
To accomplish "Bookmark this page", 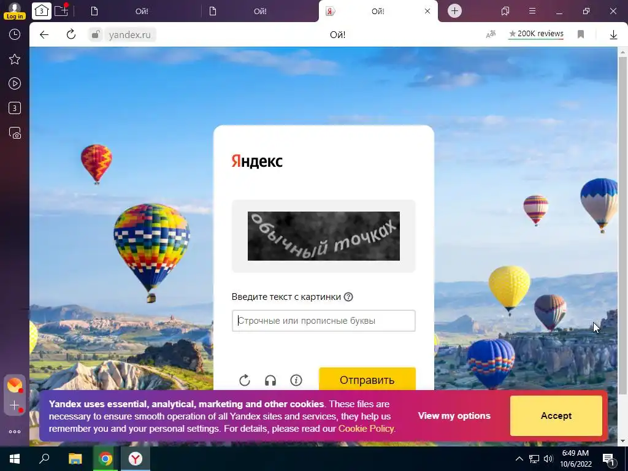I will (581, 34).
